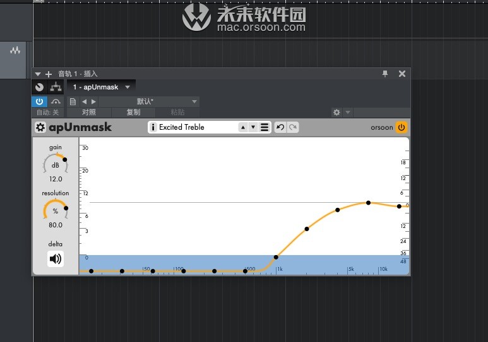Toggle apUnmask orange power bypass button
The width and height of the screenshot is (488, 342).
click(402, 127)
